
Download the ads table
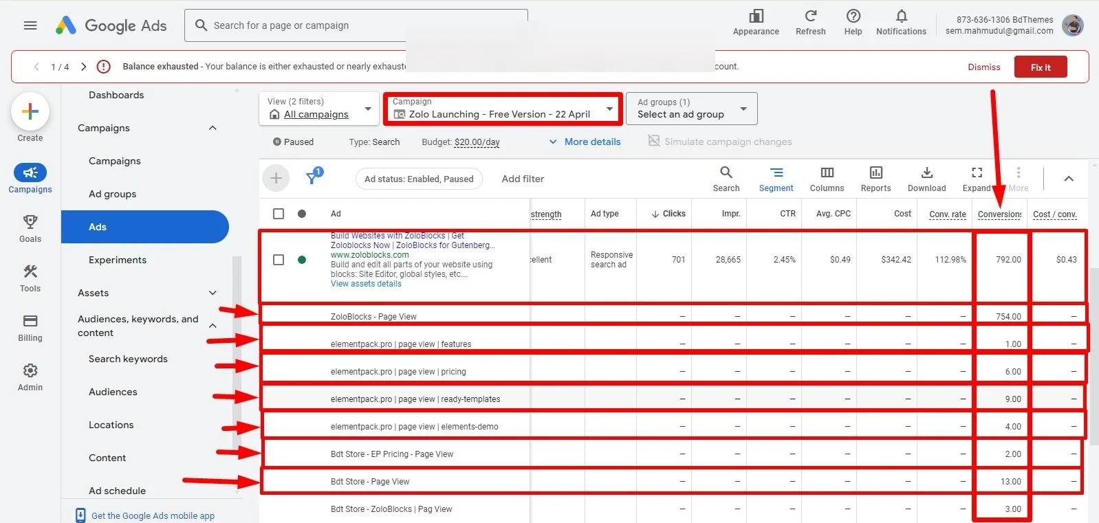[x=927, y=179]
